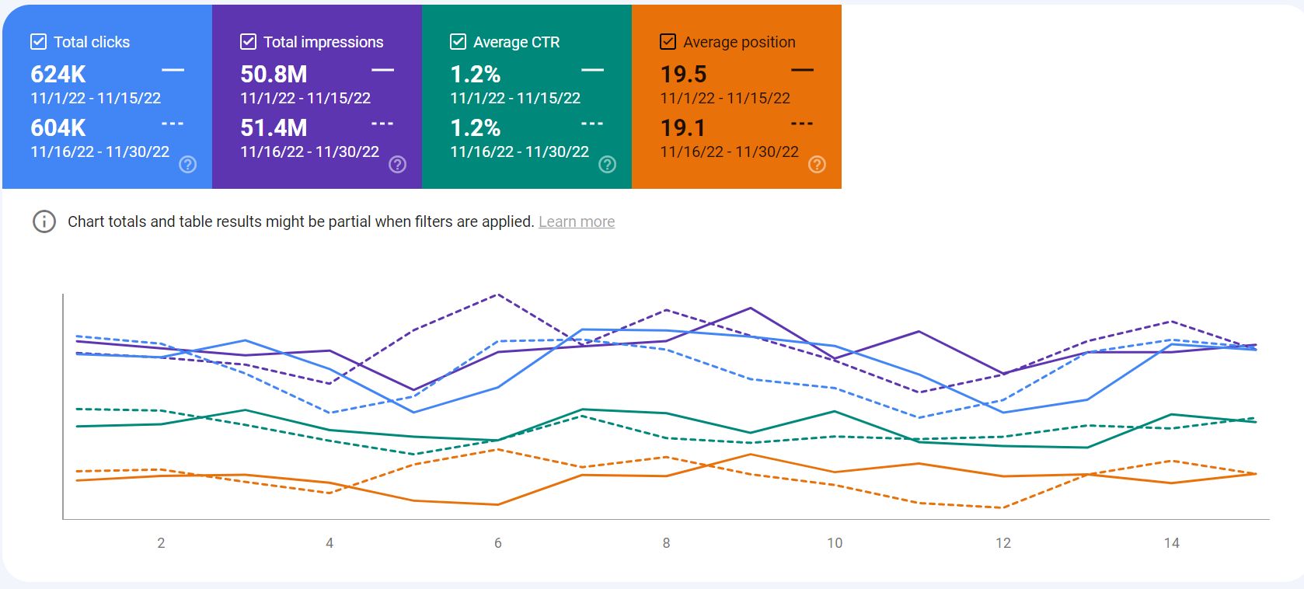Toggle off the Average CTR checkbox
This screenshot has height=589, width=1304.
click(456, 41)
